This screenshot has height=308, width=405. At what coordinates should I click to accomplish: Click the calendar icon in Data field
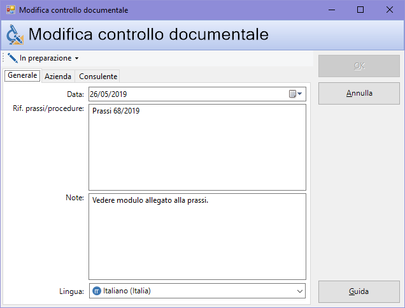(x=292, y=94)
